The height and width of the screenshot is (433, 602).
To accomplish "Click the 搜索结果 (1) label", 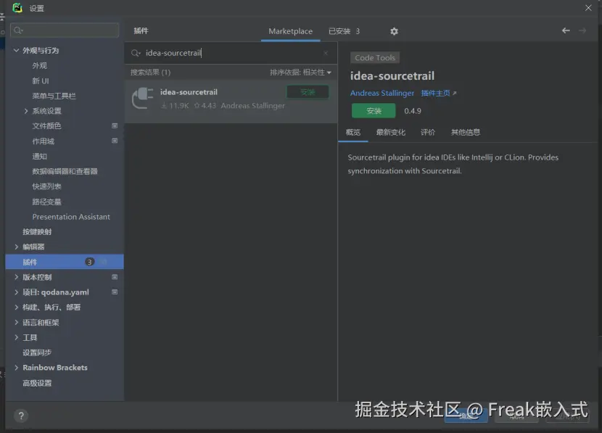I will pyautogui.click(x=150, y=73).
